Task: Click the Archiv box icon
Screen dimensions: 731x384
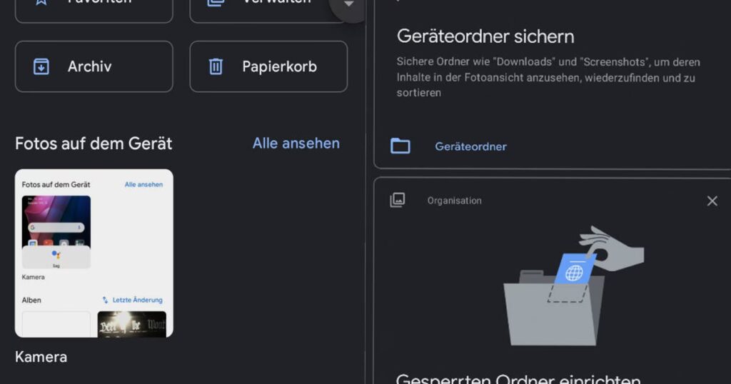Action: [x=41, y=66]
